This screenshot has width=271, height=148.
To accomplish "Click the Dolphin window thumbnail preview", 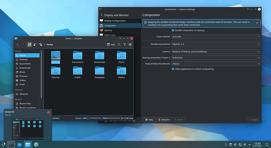I will 27,128.
